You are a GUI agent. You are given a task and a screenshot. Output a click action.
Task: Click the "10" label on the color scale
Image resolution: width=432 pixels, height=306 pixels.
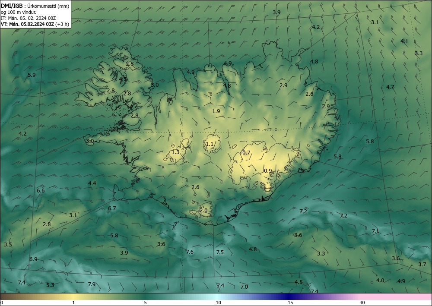coord(218,303)
